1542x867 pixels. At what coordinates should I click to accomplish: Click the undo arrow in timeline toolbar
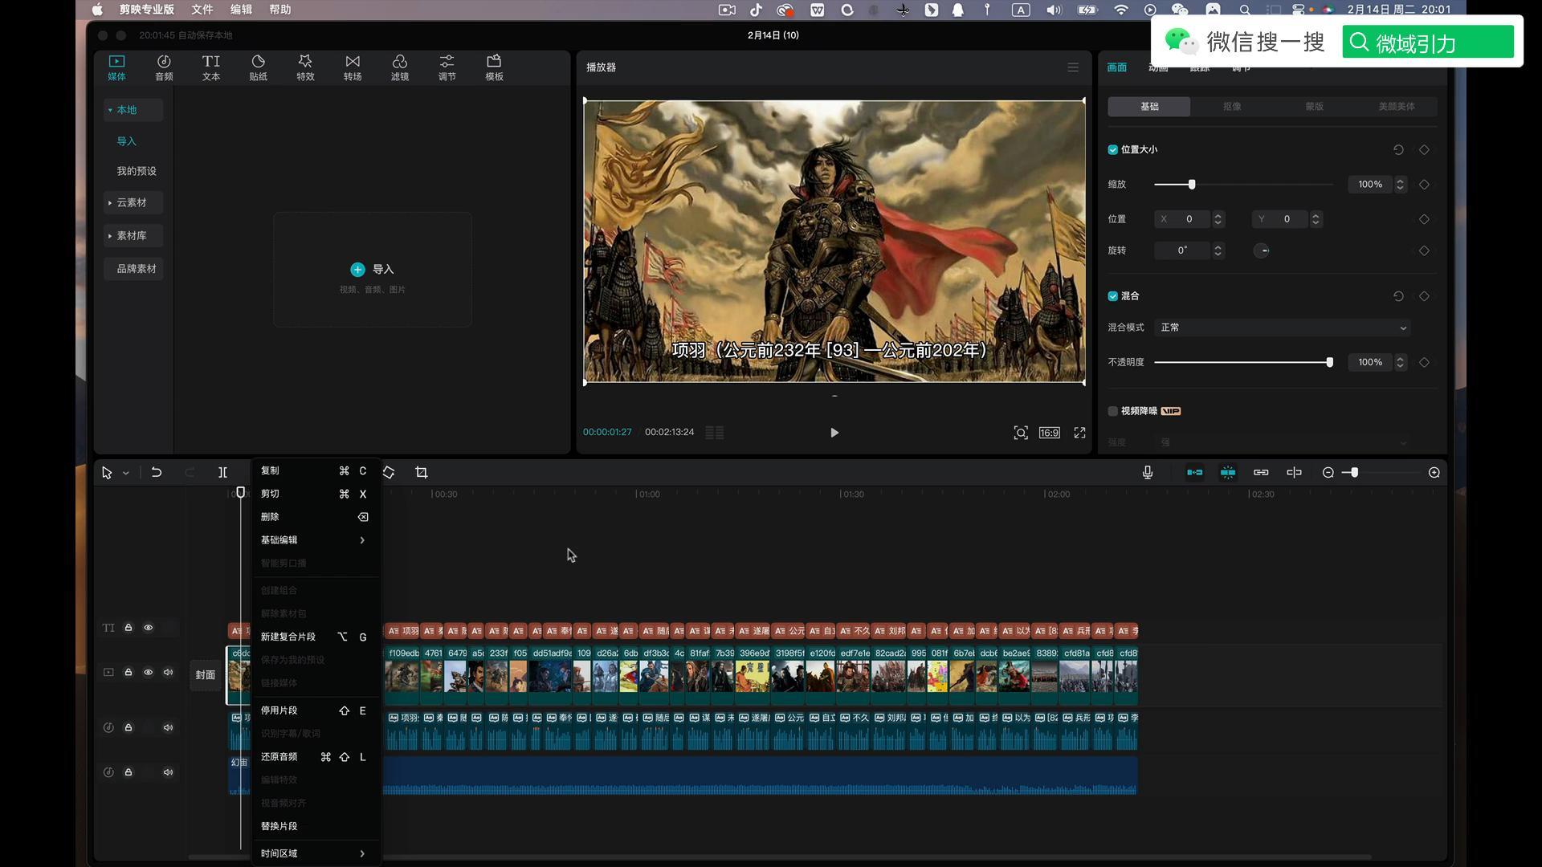(x=157, y=473)
